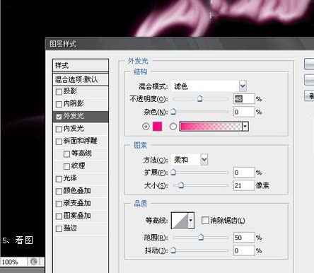
Task: Click the 扩展 spread value field
Action: point(244,173)
